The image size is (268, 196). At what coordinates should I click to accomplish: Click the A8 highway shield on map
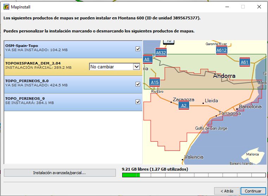click(148, 59)
